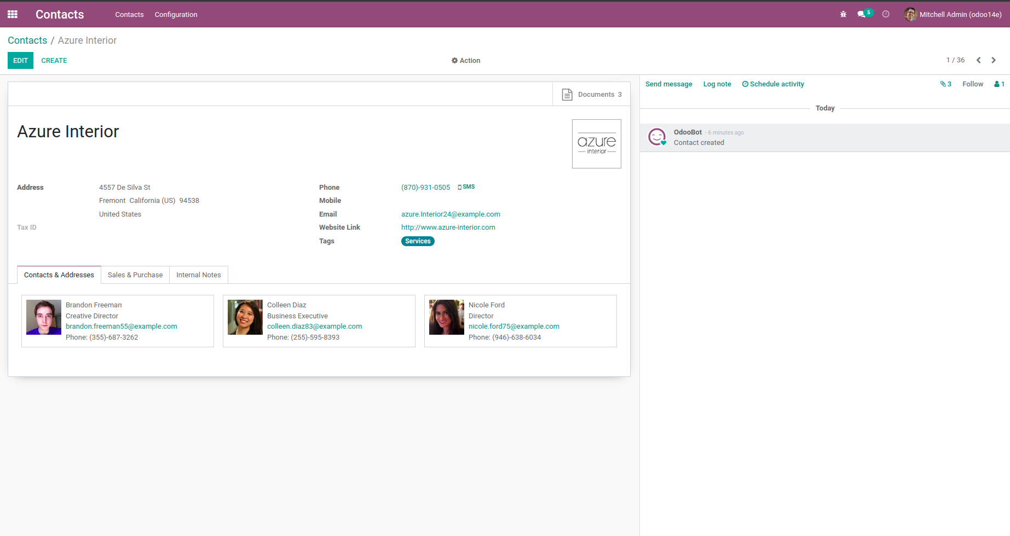Switch to the Internal Notes tab
Screen dimensions: 1010x536
point(199,275)
